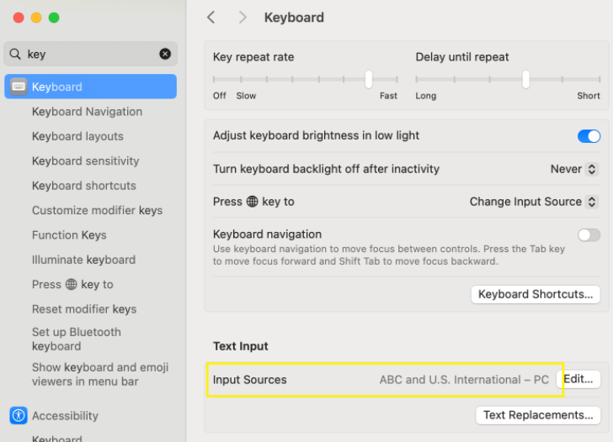This screenshot has height=442, width=613.
Task: Adjust the Delay until repeat slider
Action: [525, 80]
